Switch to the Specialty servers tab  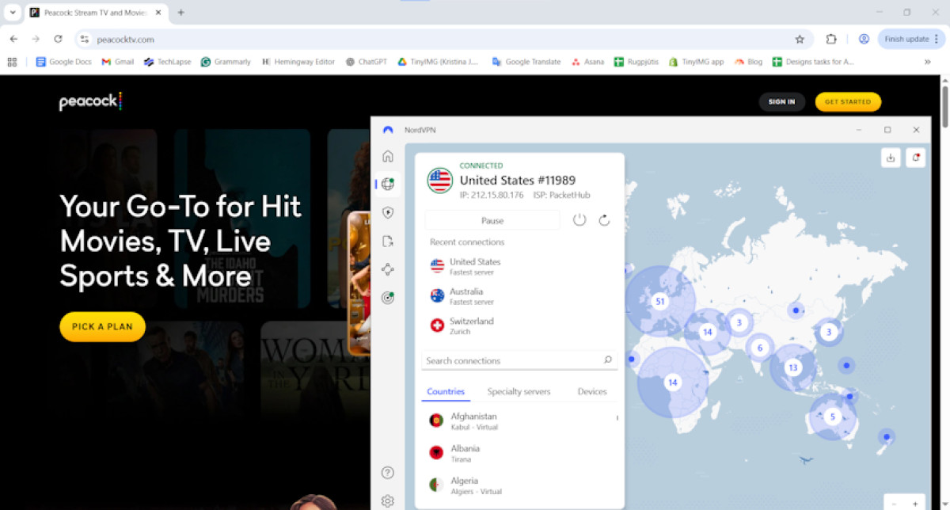pyautogui.click(x=519, y=391)
